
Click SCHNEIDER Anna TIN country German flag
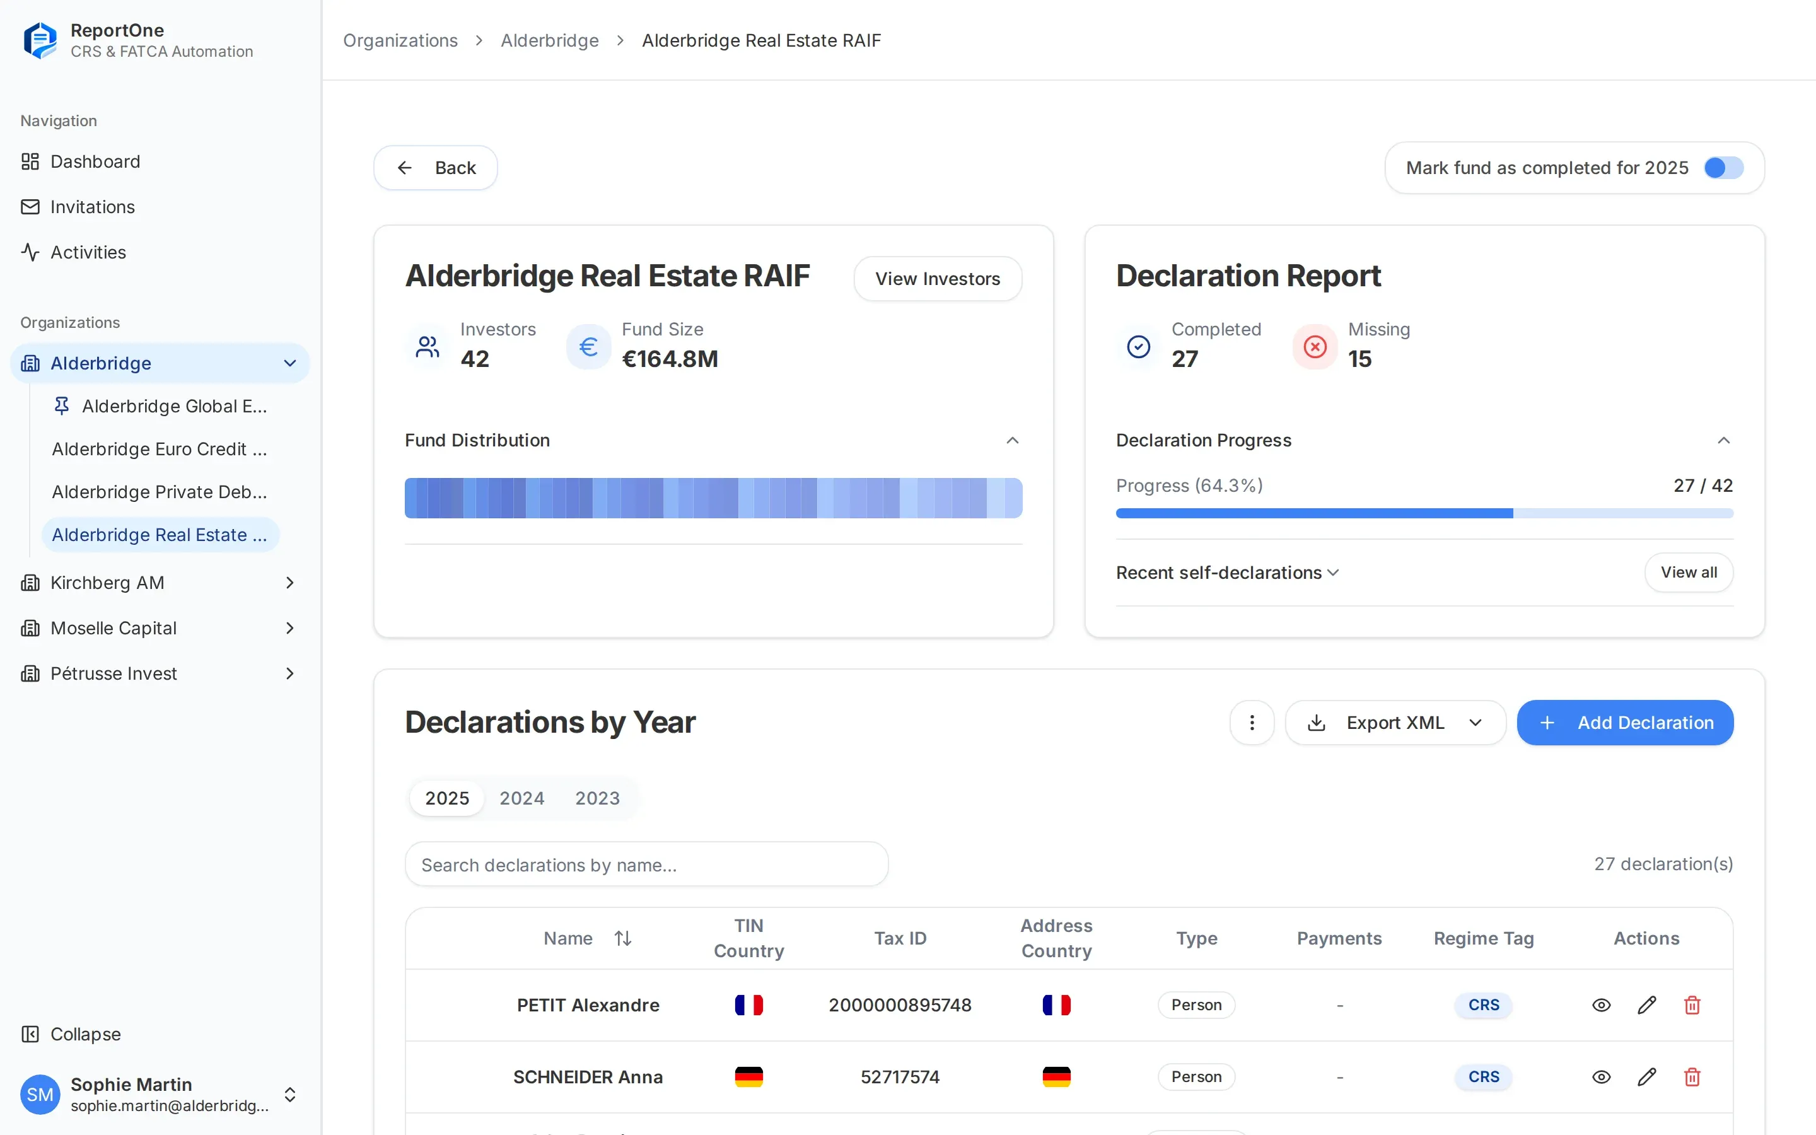click(x=748, y=1077)
